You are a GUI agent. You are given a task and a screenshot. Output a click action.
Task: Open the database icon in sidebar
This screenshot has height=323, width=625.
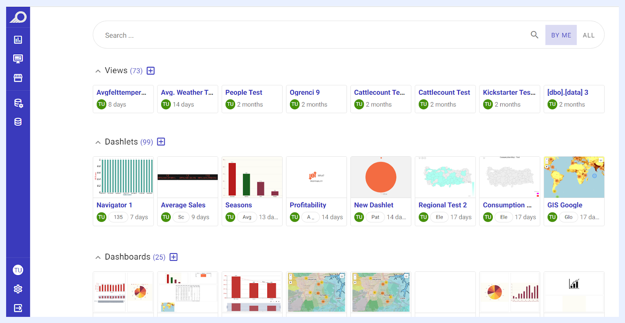click(18, 122)
